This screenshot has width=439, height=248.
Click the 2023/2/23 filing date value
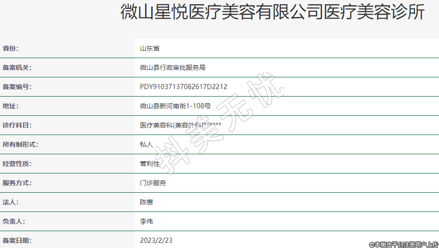click(156, 240)
